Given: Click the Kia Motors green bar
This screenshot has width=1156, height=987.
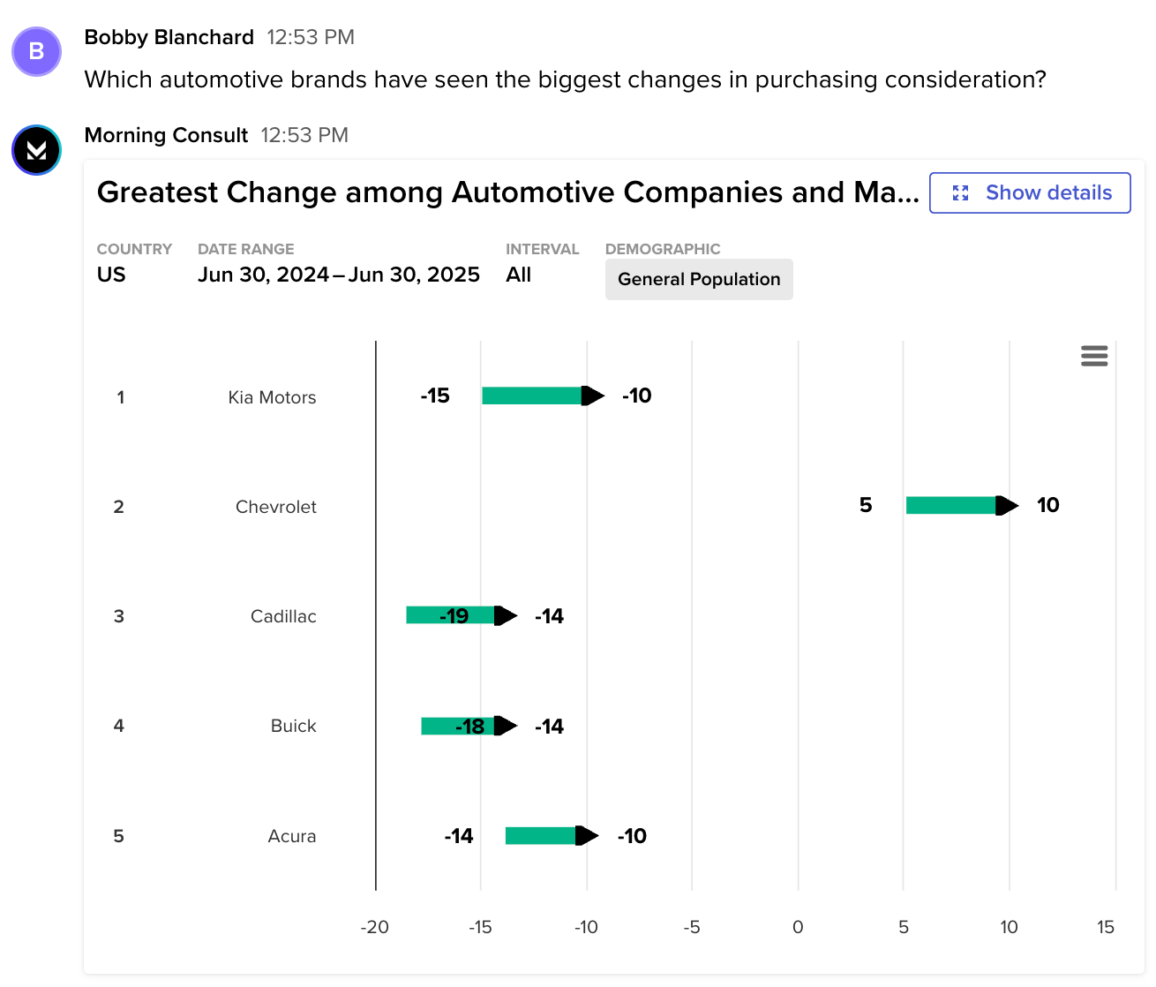Looking at the screenshot, I should pos(531,396).
